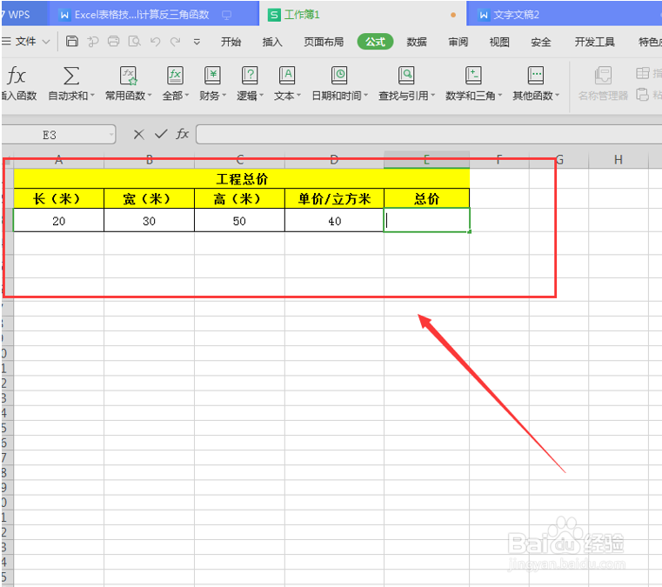Click the Print Preview icon
This screenshot has width=662, height=587.
point(134,42)
